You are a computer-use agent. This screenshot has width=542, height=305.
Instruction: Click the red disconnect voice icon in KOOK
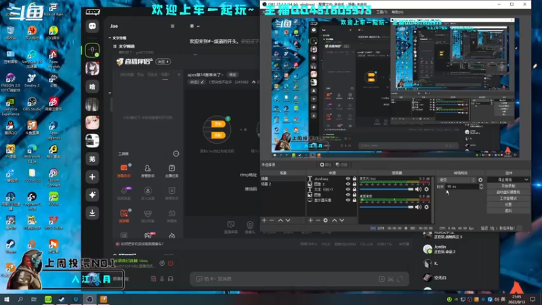[x=171, y=263]
